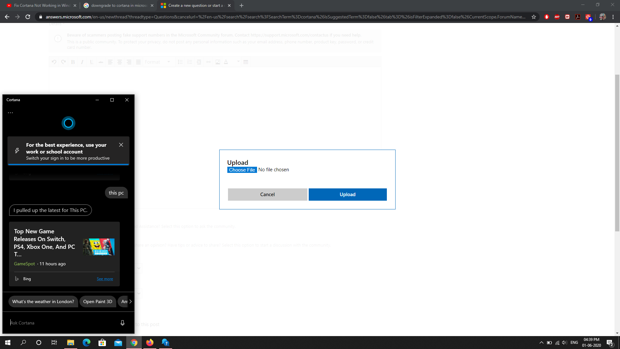
Task: Click 'I pulled up the latest' response
Action: click(x=50, y=210)
